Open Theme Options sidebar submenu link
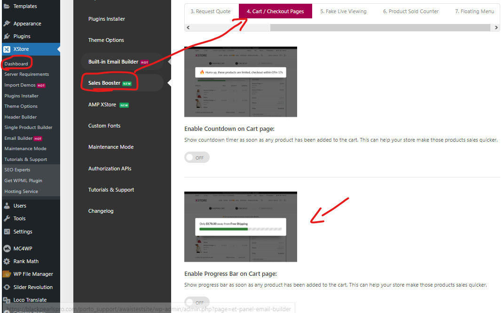504x313 pixels. coord(21,106)
